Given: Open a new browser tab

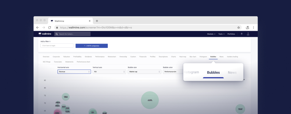Looking at the screenshot, I should coord(97,21).
